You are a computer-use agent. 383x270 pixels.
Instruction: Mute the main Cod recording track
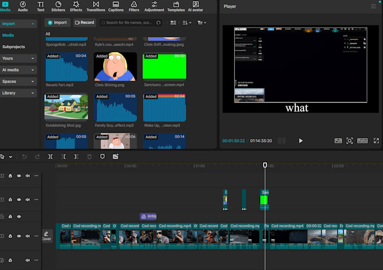[x=28, y=236]
